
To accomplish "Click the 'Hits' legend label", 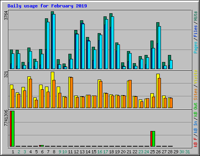I will click(196, 16).
